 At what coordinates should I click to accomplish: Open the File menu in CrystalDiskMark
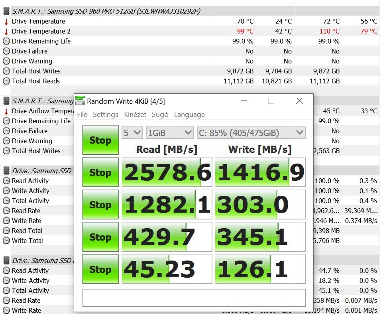point(82,115)
